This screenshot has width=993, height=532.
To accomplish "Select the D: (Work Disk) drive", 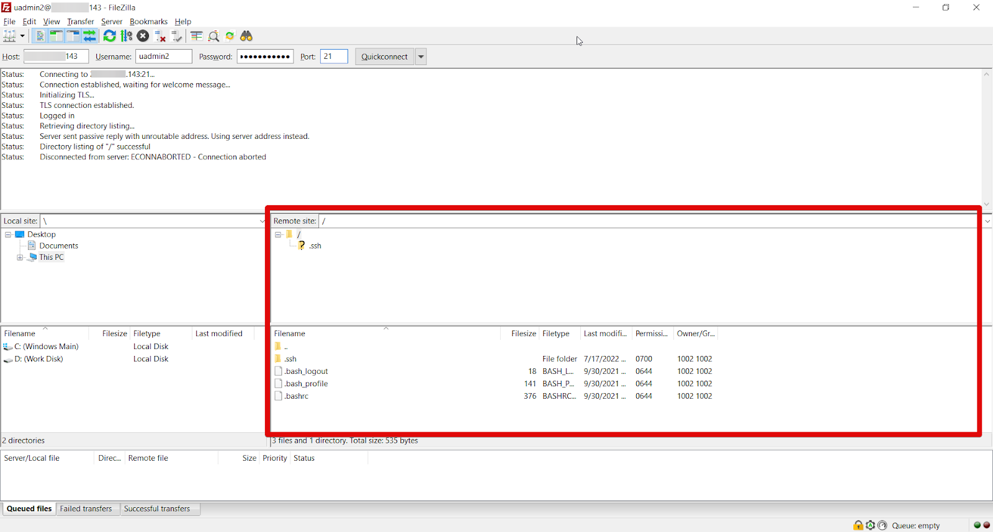I will coord(38,359).
